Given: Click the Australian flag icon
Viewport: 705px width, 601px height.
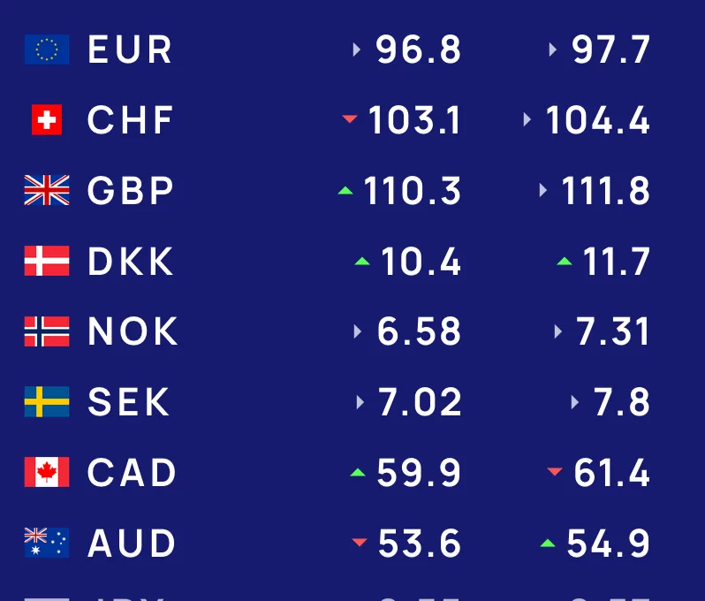Looking at the screenshot, I should pos(47,543).
